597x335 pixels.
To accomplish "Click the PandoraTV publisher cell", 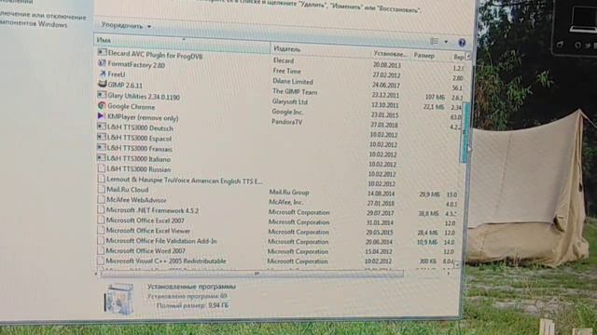I will (286, 122).
